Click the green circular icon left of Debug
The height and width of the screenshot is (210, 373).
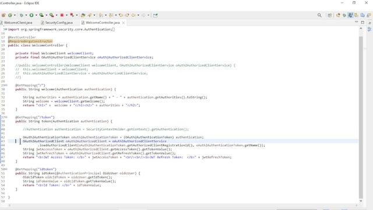click(10, 15)
